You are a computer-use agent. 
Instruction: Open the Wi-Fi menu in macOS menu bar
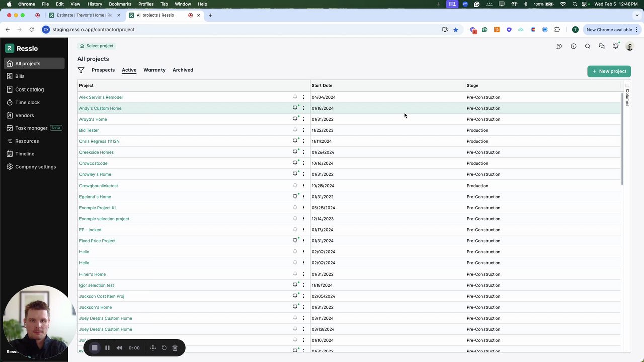[562, 4]
